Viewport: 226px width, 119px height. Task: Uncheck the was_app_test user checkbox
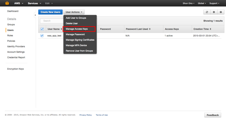[x=42, y=36]
